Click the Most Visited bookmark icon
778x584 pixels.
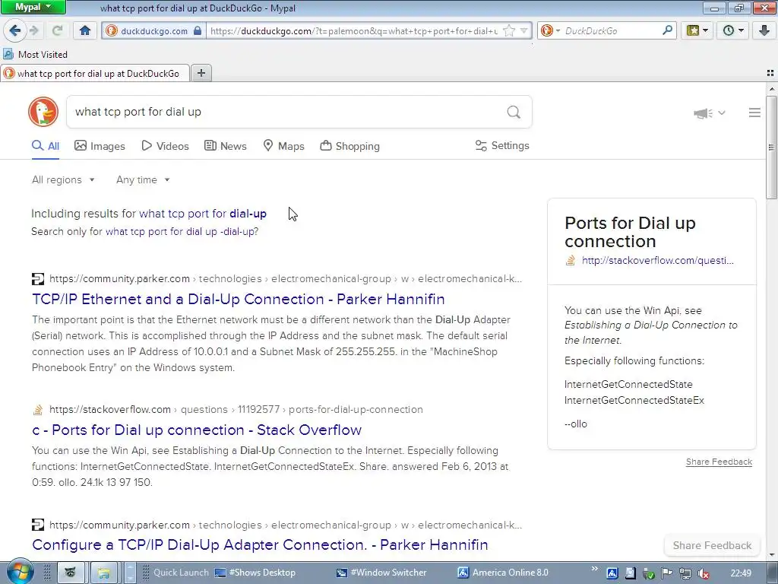point(8,54)
